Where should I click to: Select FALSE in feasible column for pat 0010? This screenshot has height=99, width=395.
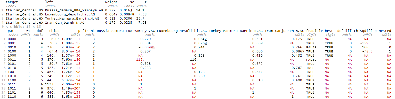[x=311, y=47]
